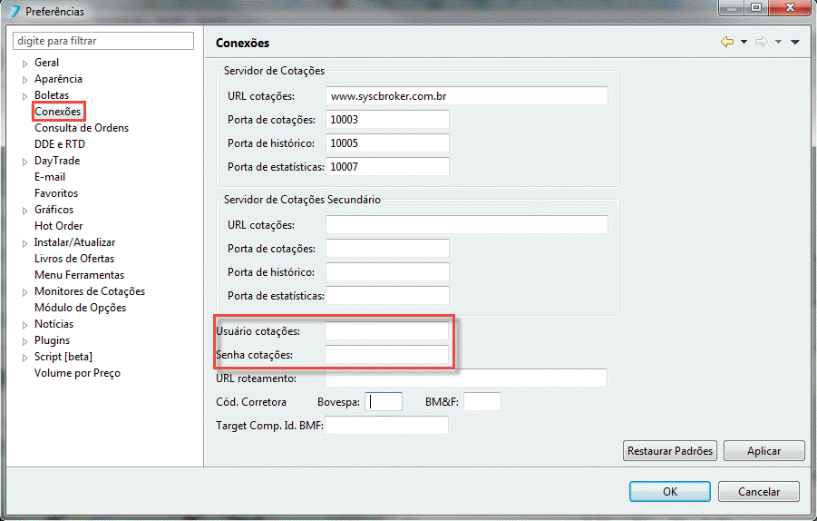The image size is (817, 521).
Task: Click the grayed forward navigation arrow
Action: 762,43
